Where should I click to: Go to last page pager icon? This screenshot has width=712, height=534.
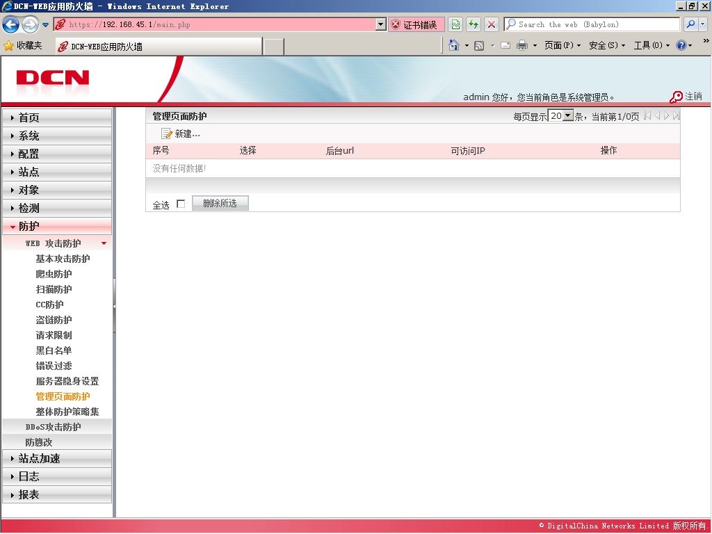pyautogui.click(x=676, y=116)
